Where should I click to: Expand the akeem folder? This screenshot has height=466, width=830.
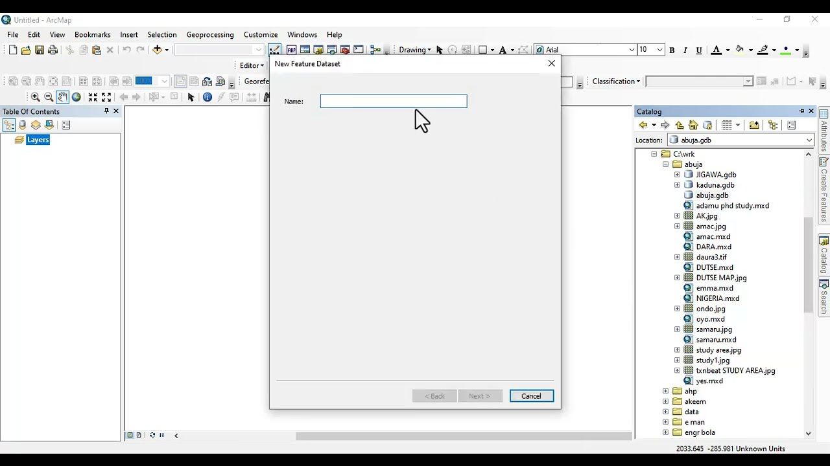coord(665,401)
